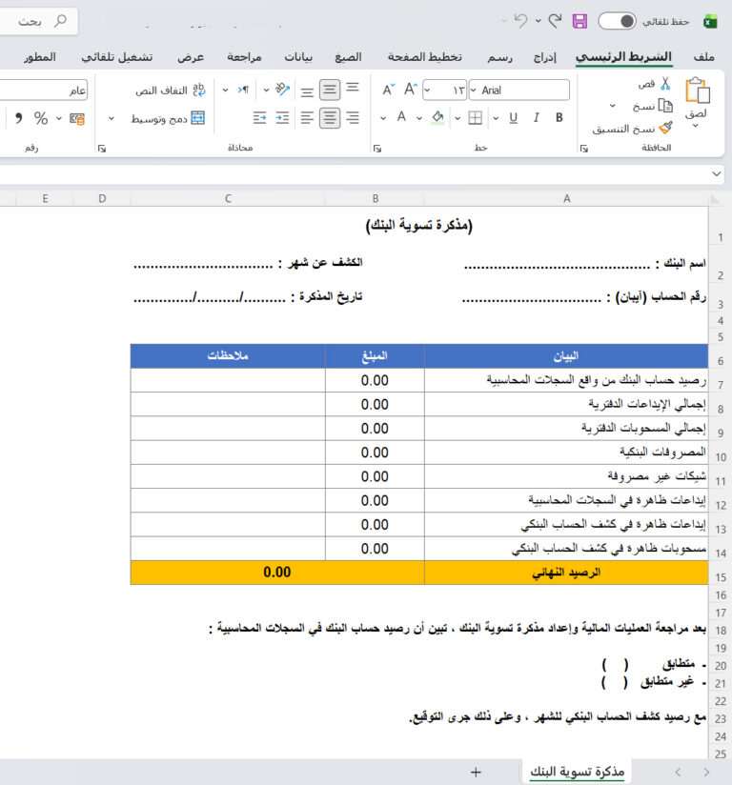Open the Borders dropdown arrow
Viewport: 732px width, 785px height.
click(457, 118)
